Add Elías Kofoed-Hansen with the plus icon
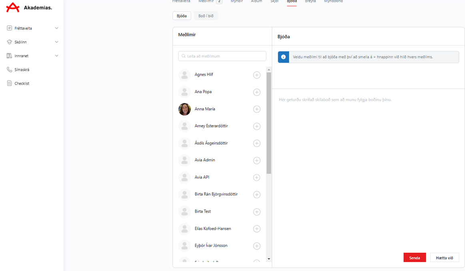 (x=257, y=229)
